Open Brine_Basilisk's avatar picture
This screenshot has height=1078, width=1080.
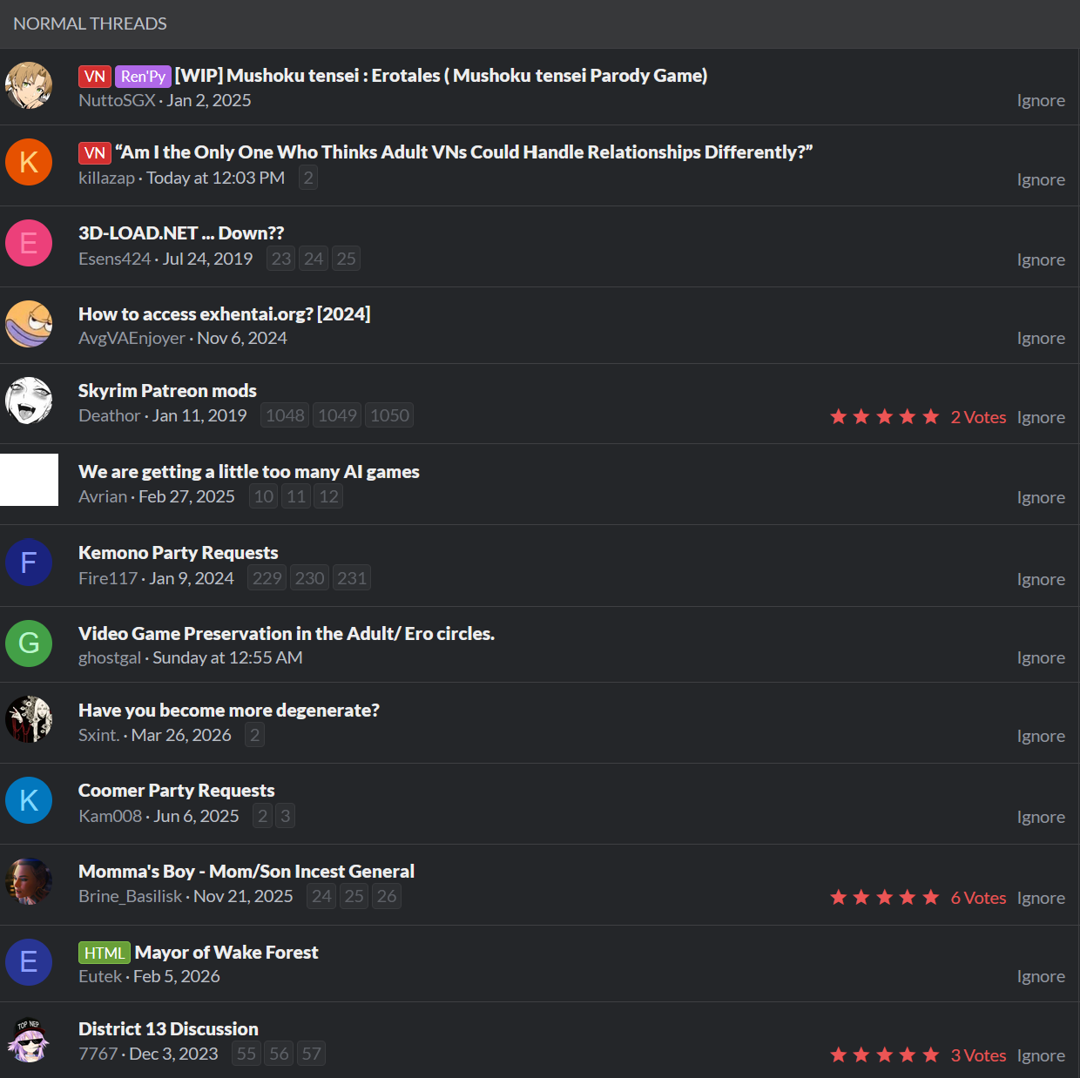[29, 881]
